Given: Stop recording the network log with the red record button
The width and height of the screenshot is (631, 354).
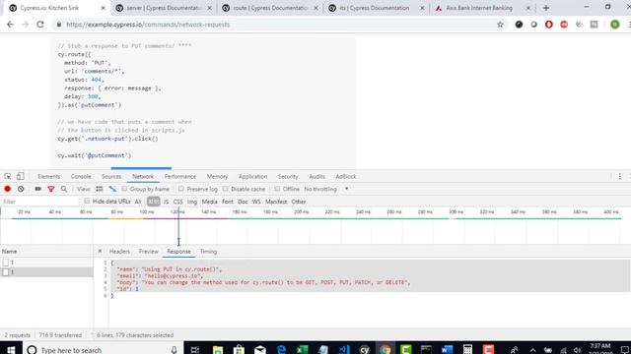Looking at the screenshot, I should point(7,189).
